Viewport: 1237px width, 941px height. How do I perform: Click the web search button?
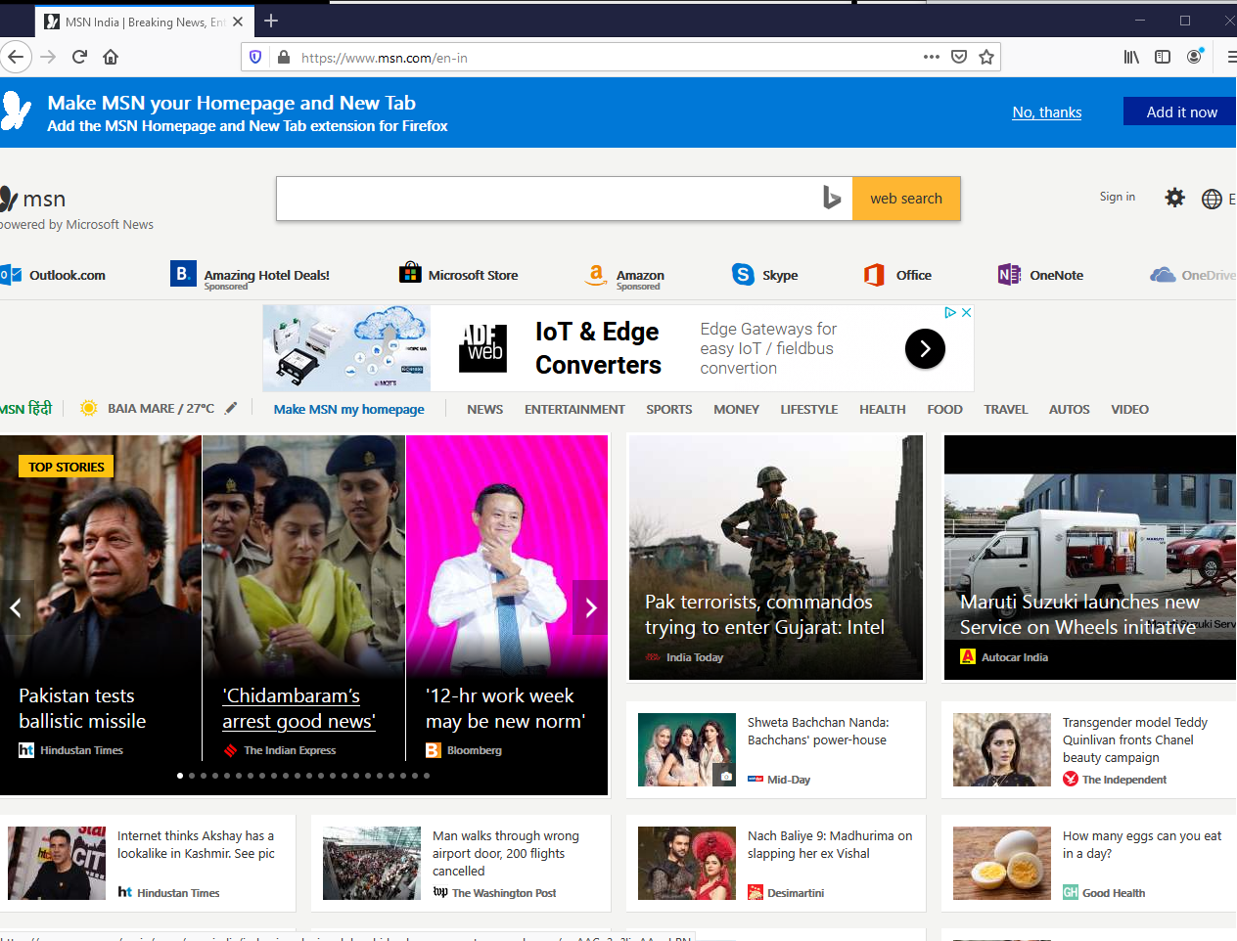click(x=906, y=199)
